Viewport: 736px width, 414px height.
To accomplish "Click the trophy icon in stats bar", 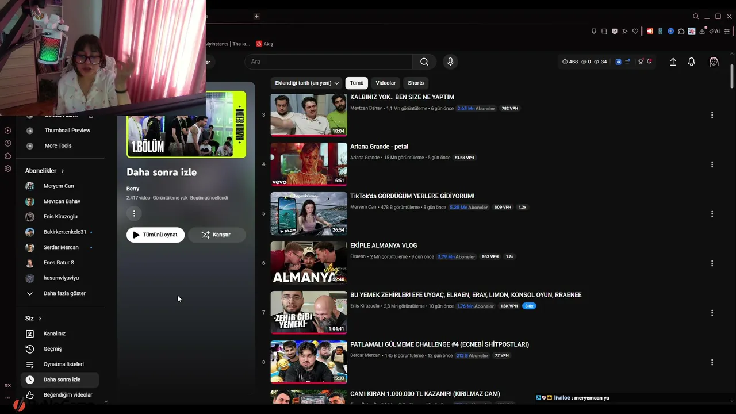I will click(x=641, y=62).
